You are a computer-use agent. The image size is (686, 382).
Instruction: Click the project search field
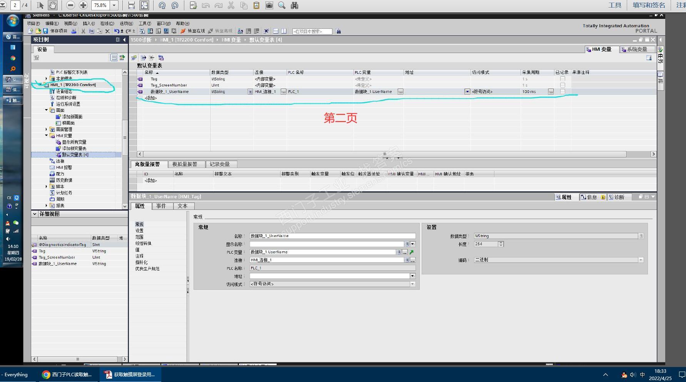pyautogui.click(x=312, y=32)
